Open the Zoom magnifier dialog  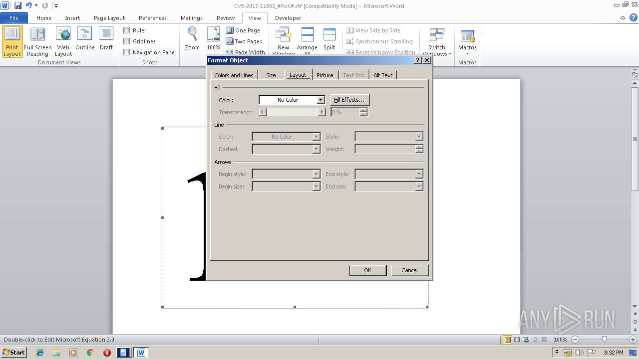tap(192, 39)
